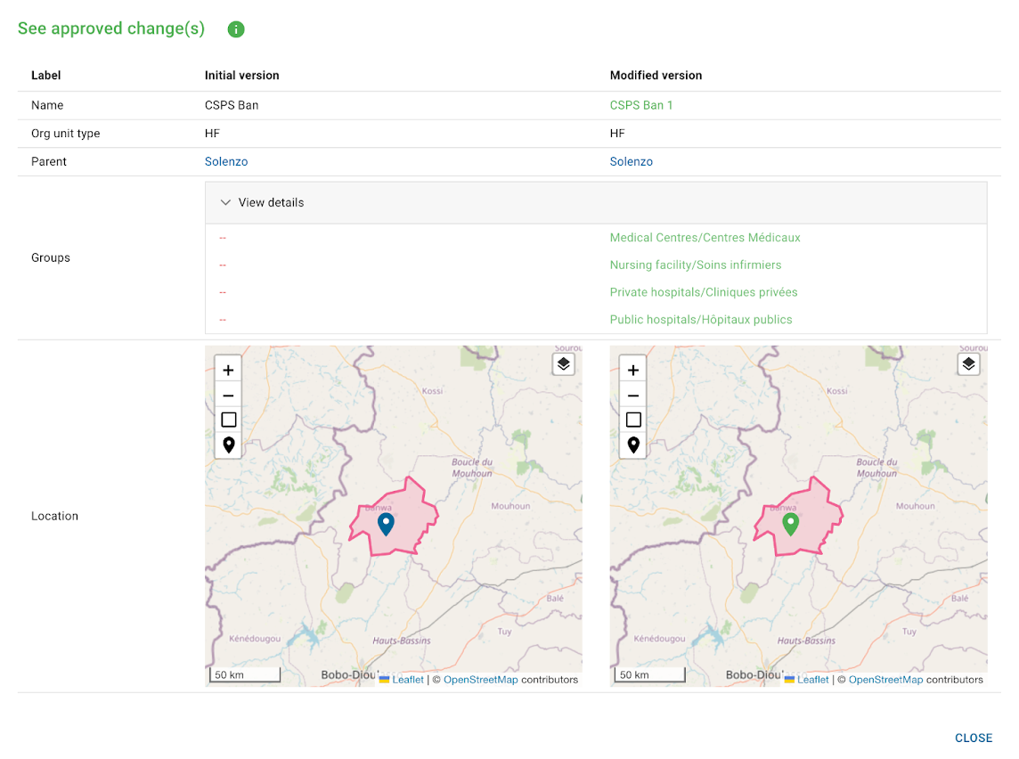Zoom in on the initial version map
1019x759 pixels.
(x=228, y=370)
